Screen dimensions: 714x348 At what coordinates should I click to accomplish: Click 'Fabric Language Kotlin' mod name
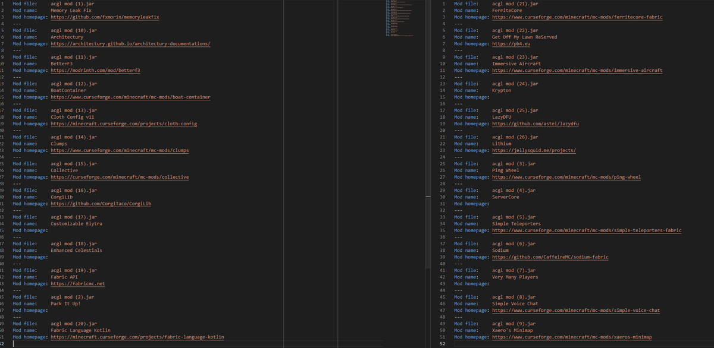[81, 331]
